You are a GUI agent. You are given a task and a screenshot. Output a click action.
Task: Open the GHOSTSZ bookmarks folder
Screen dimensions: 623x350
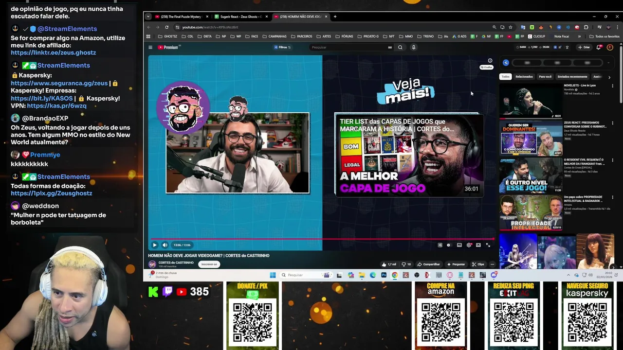coord(167,36)
